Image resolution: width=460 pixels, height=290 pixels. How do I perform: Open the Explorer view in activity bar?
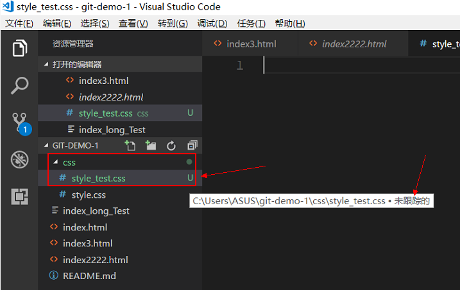click(20, 48)
